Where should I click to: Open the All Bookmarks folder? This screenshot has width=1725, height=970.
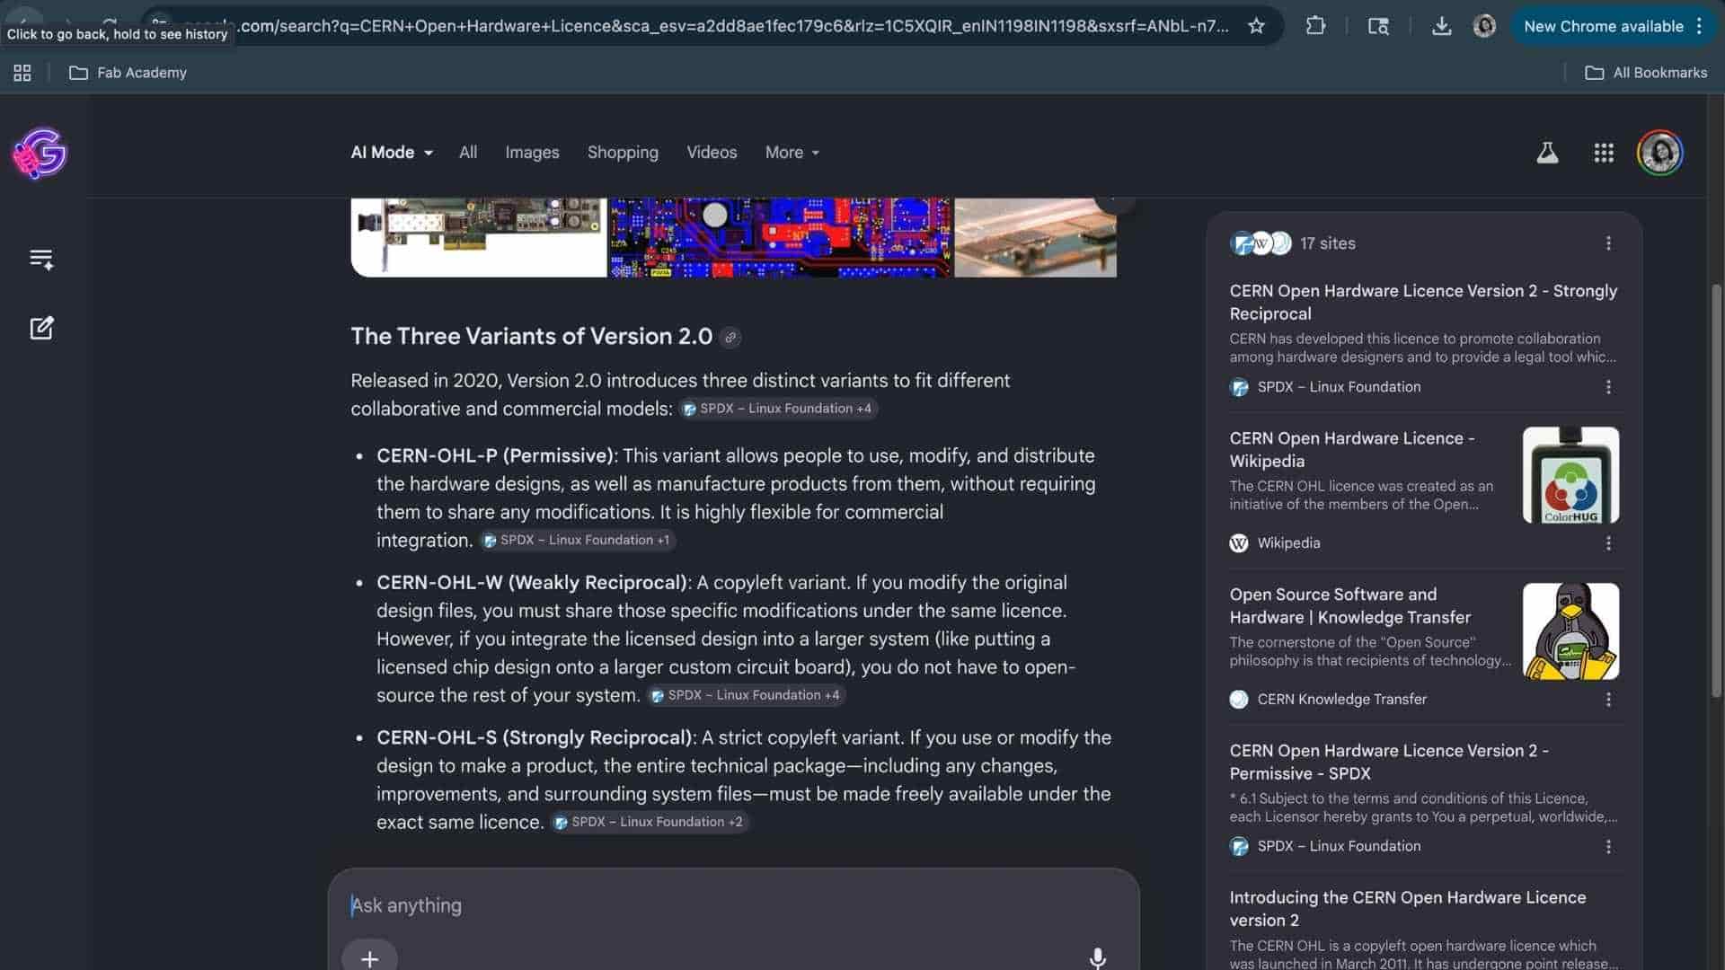(1646, 73)
